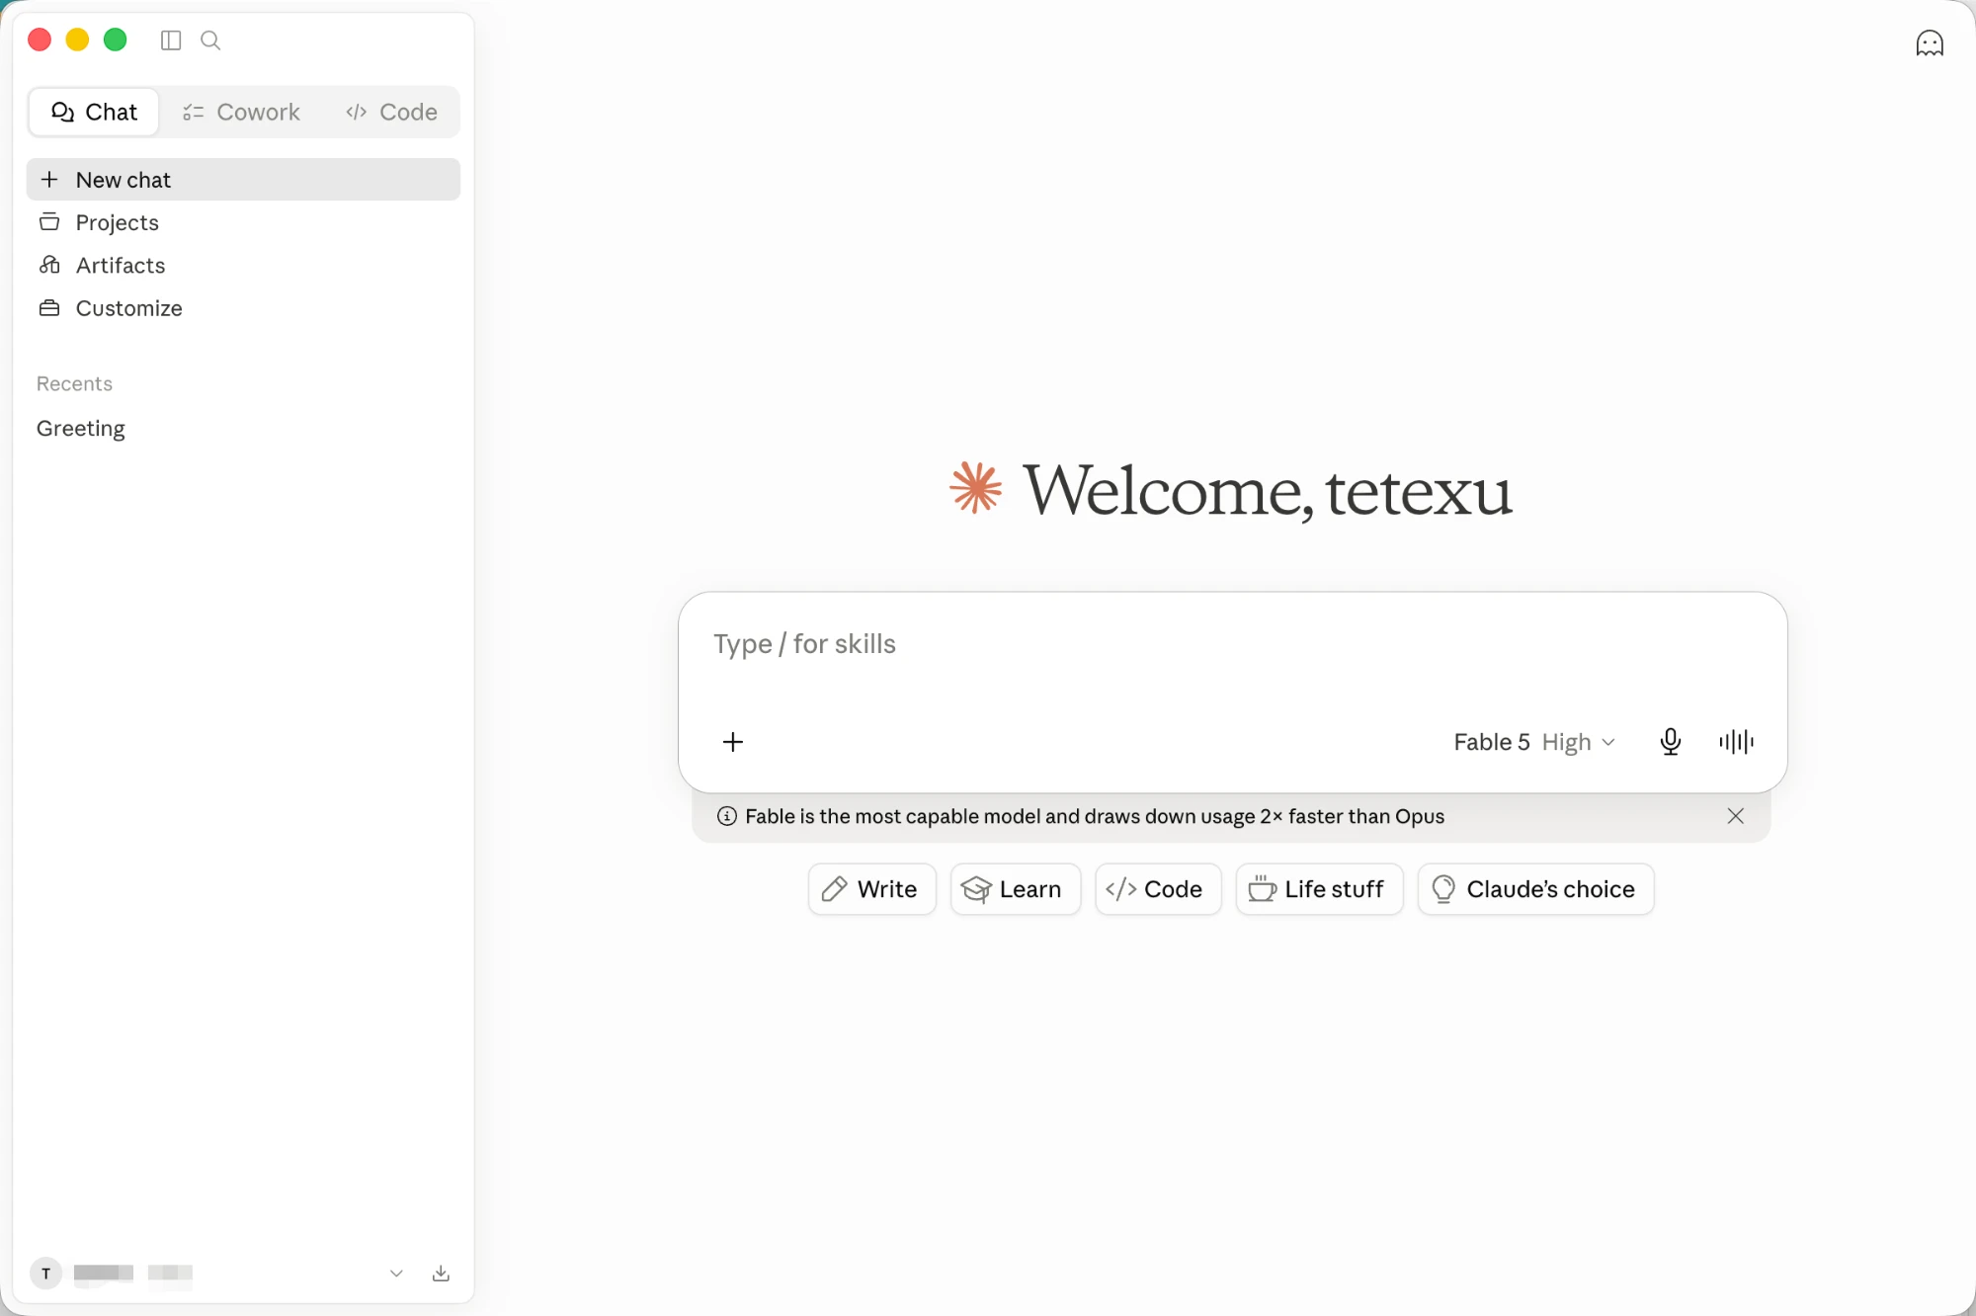Click the info icon in Fable banner
Screen dimensions: 1976x1316
pyautogui.click(x=727, y=816)
